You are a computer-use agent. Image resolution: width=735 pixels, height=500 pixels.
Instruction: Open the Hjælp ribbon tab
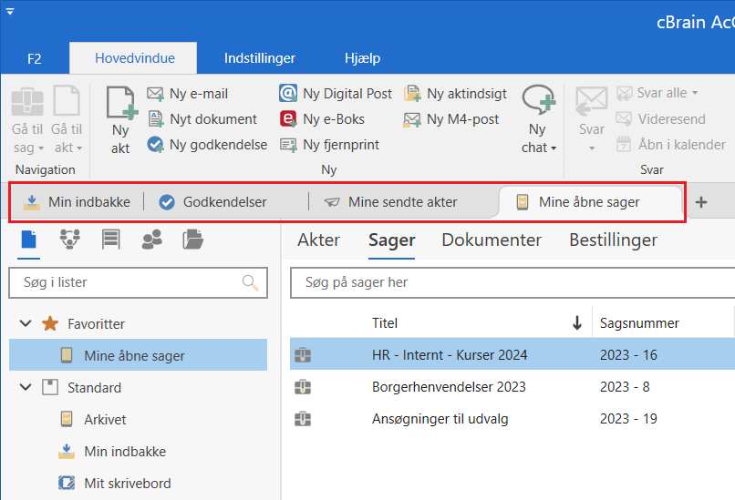(362, 58)
